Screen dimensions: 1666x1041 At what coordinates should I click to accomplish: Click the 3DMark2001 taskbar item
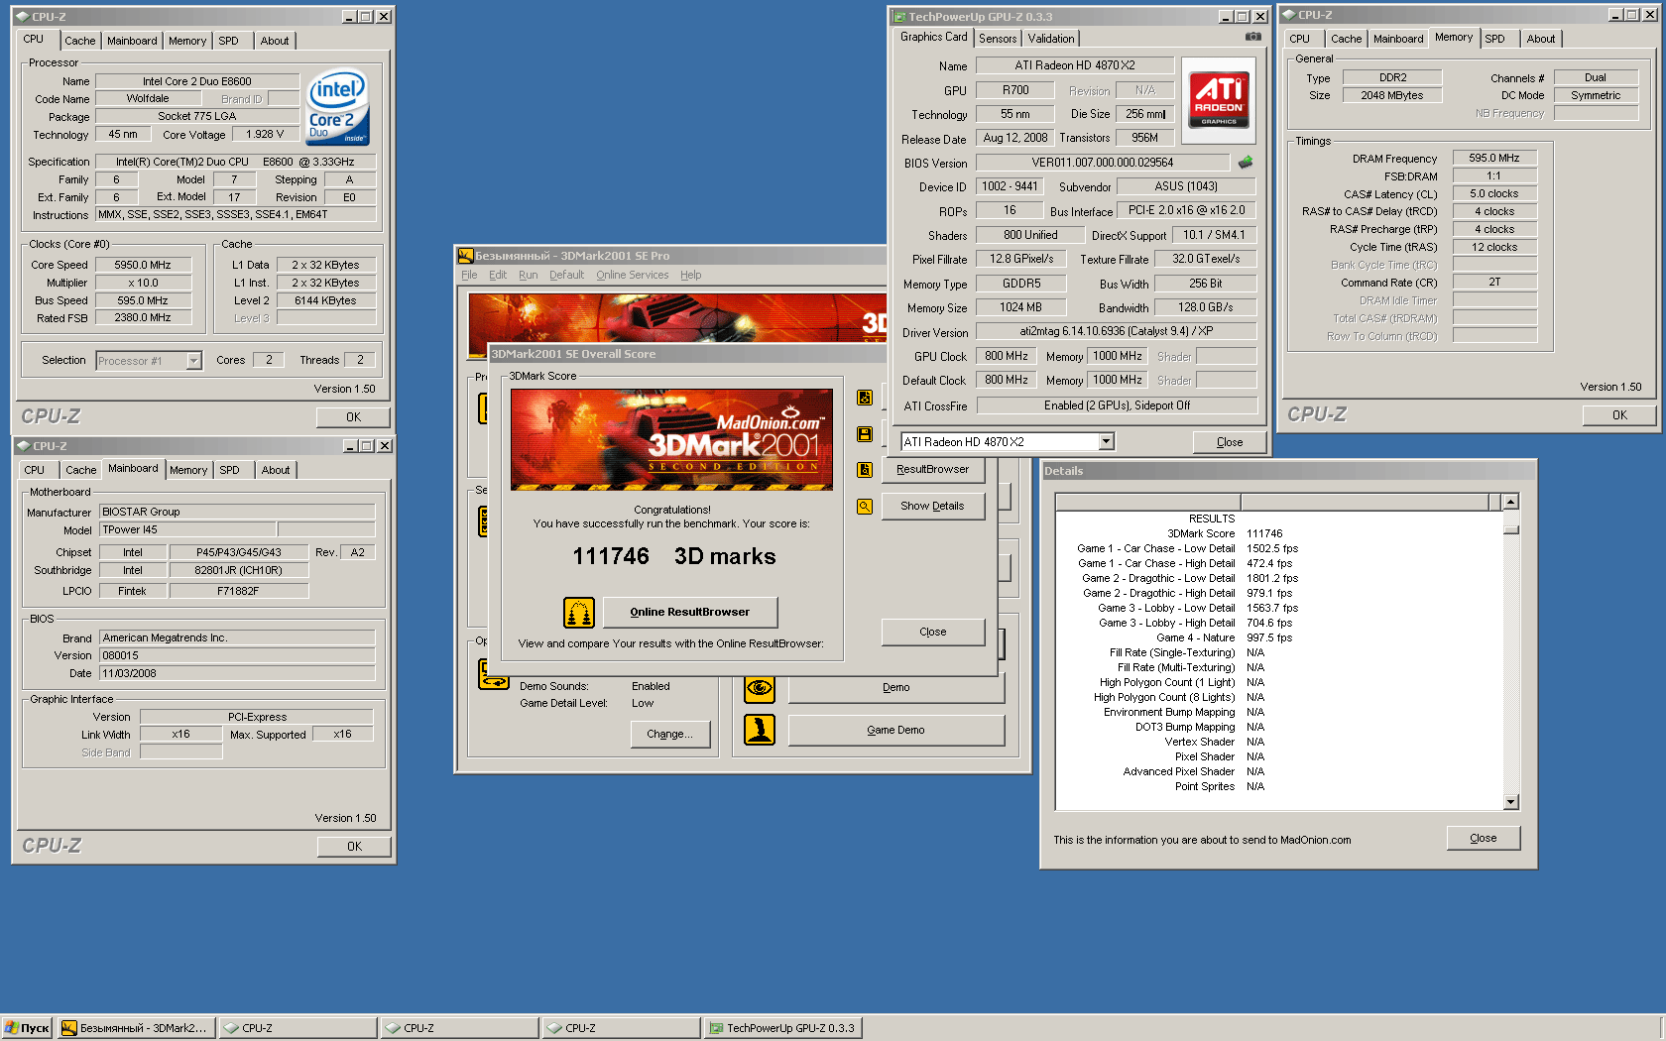(136, 1028)
